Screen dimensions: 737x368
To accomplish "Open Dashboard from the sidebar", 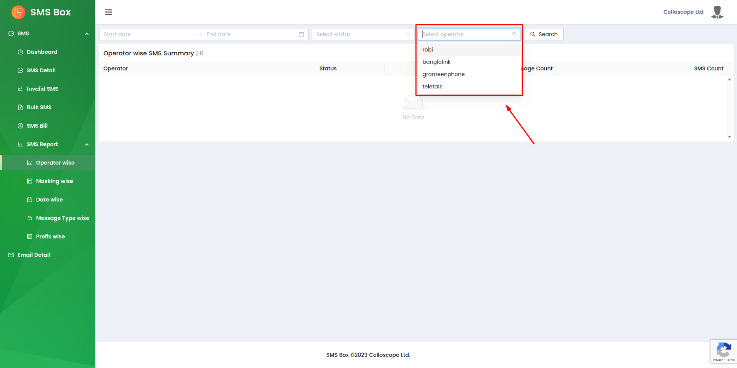I will coord(42,52).
